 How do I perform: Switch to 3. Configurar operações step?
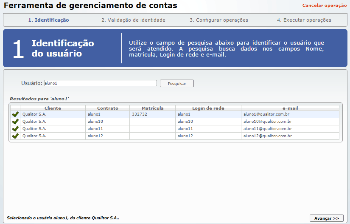(218, 20)
